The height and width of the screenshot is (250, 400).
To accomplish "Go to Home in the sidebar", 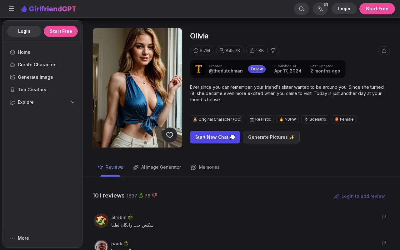I will [x=42, y=52].
